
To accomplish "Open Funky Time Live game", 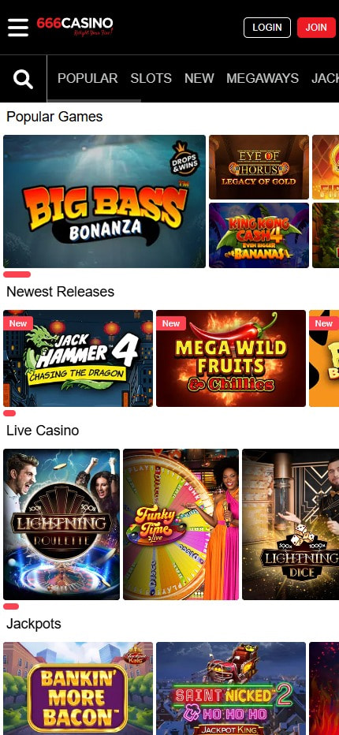I will point(181,524).
